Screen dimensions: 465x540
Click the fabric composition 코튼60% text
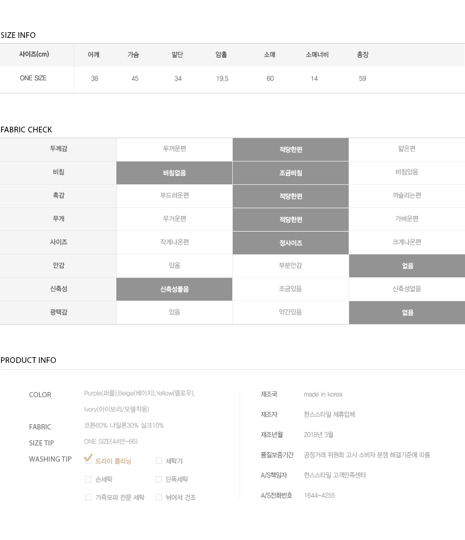(x=124, y=425)
